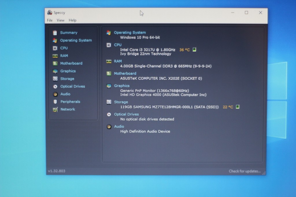Go to the Operating System section in sidebar

pos(76,40)
